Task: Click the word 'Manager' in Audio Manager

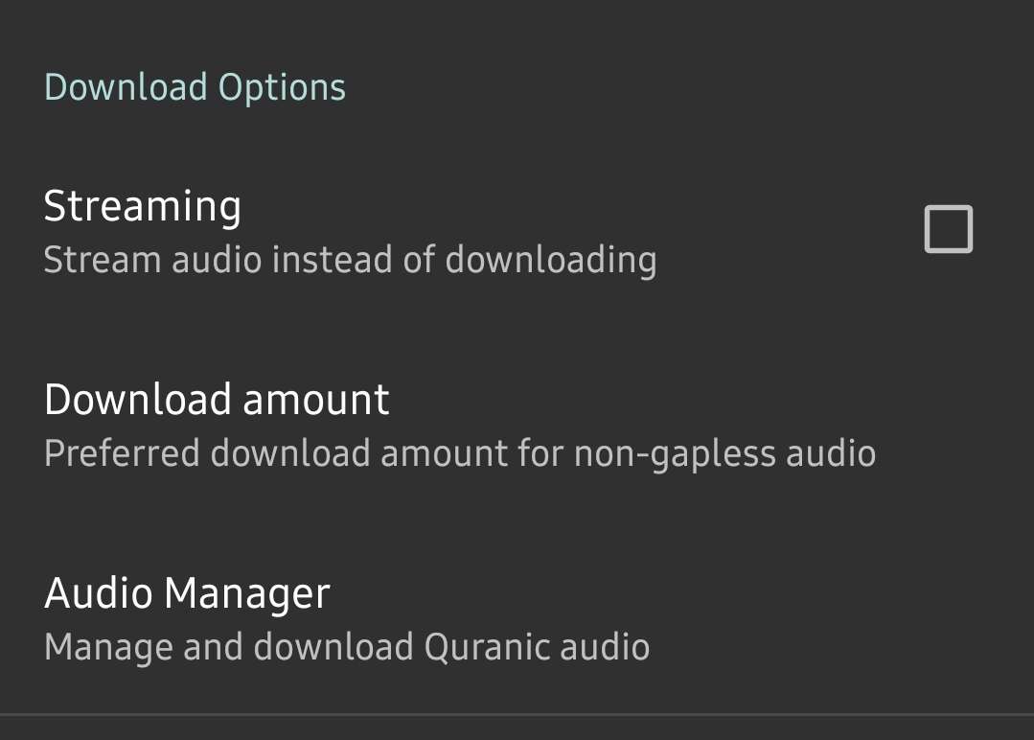Action: [247, 595]
